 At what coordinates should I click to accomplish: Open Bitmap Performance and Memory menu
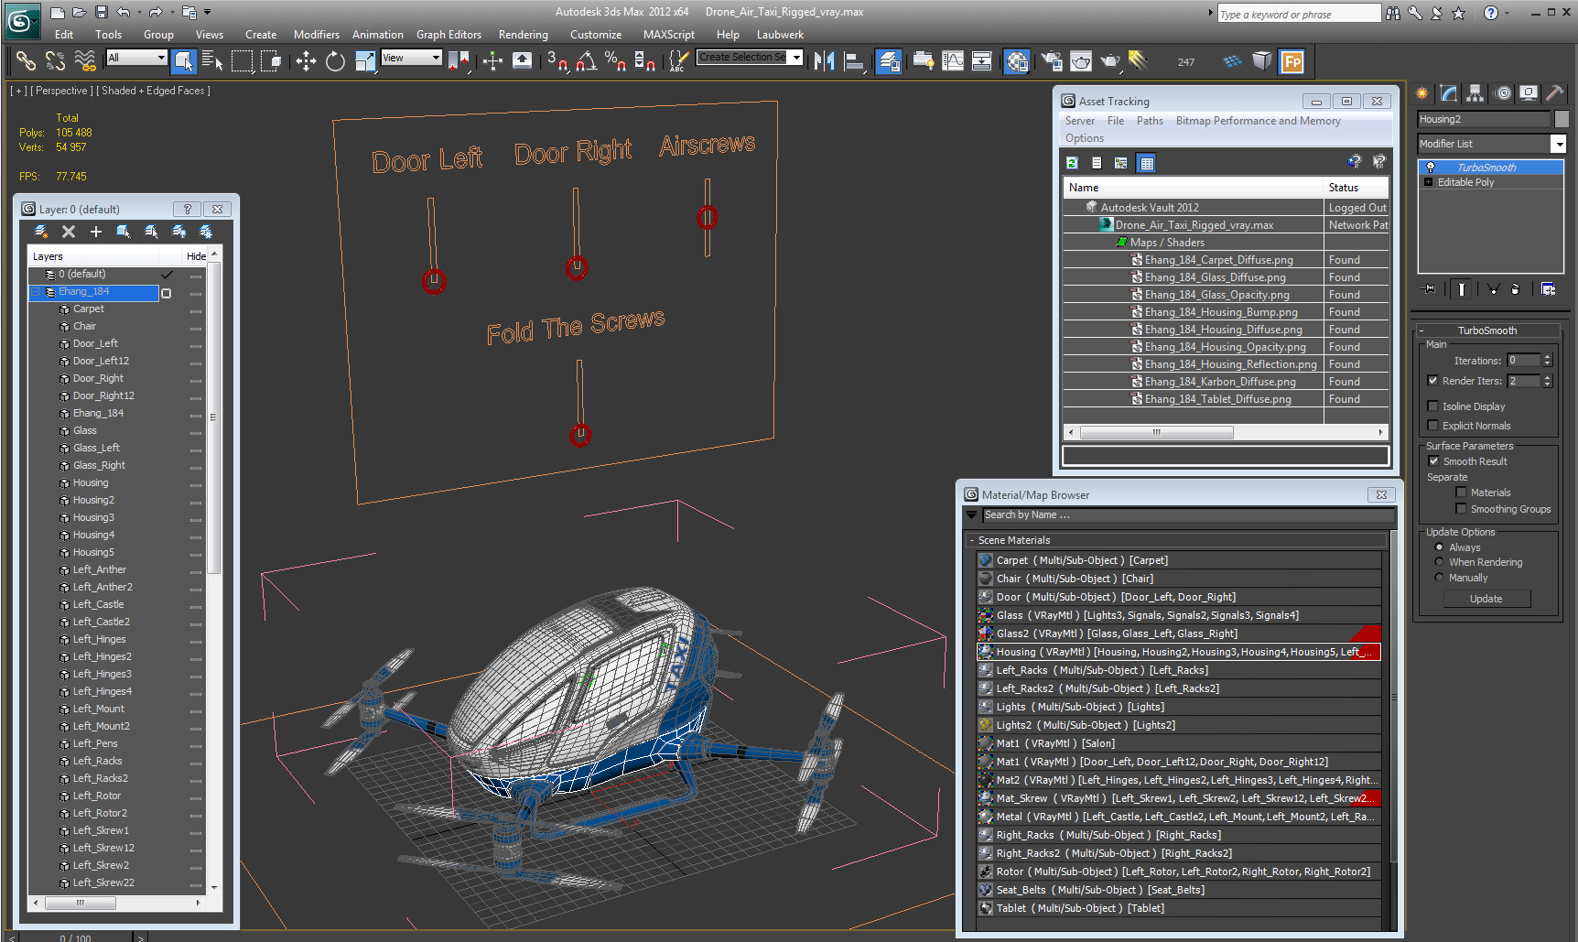click(x=1258, y=121)
